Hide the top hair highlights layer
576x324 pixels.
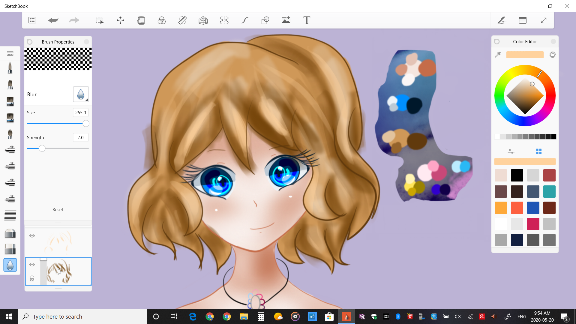click(32, 236)
